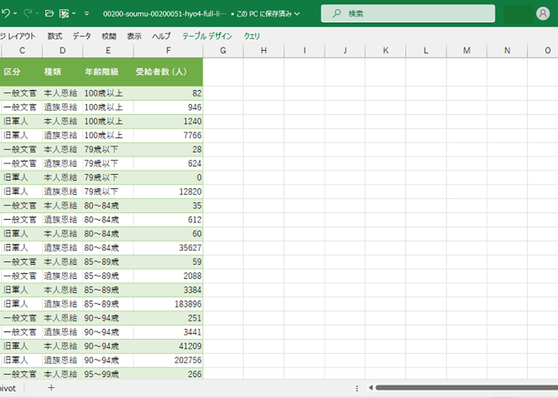Select the cell with value 1240

(168, 121)
